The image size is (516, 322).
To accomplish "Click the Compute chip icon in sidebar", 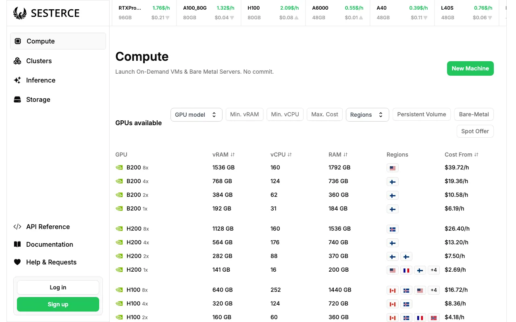I will [x=17, y=41].
